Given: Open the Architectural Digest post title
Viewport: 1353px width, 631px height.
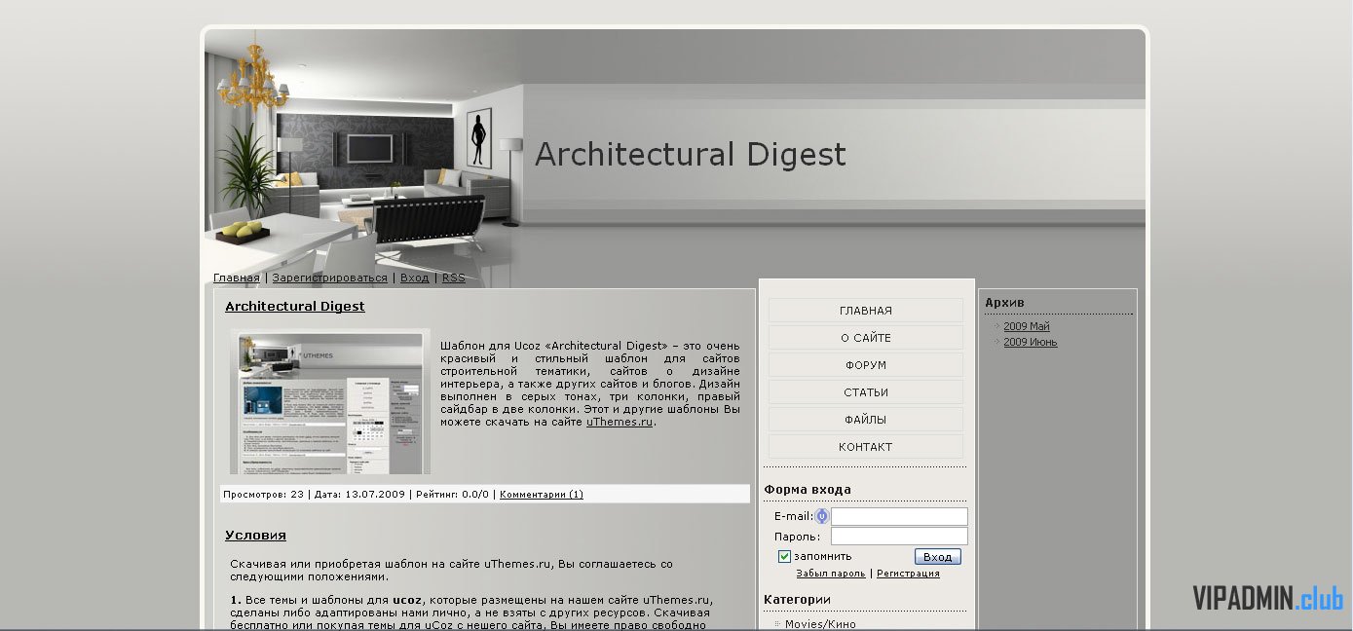Looking at the screenshot, I should pos(294,306).
